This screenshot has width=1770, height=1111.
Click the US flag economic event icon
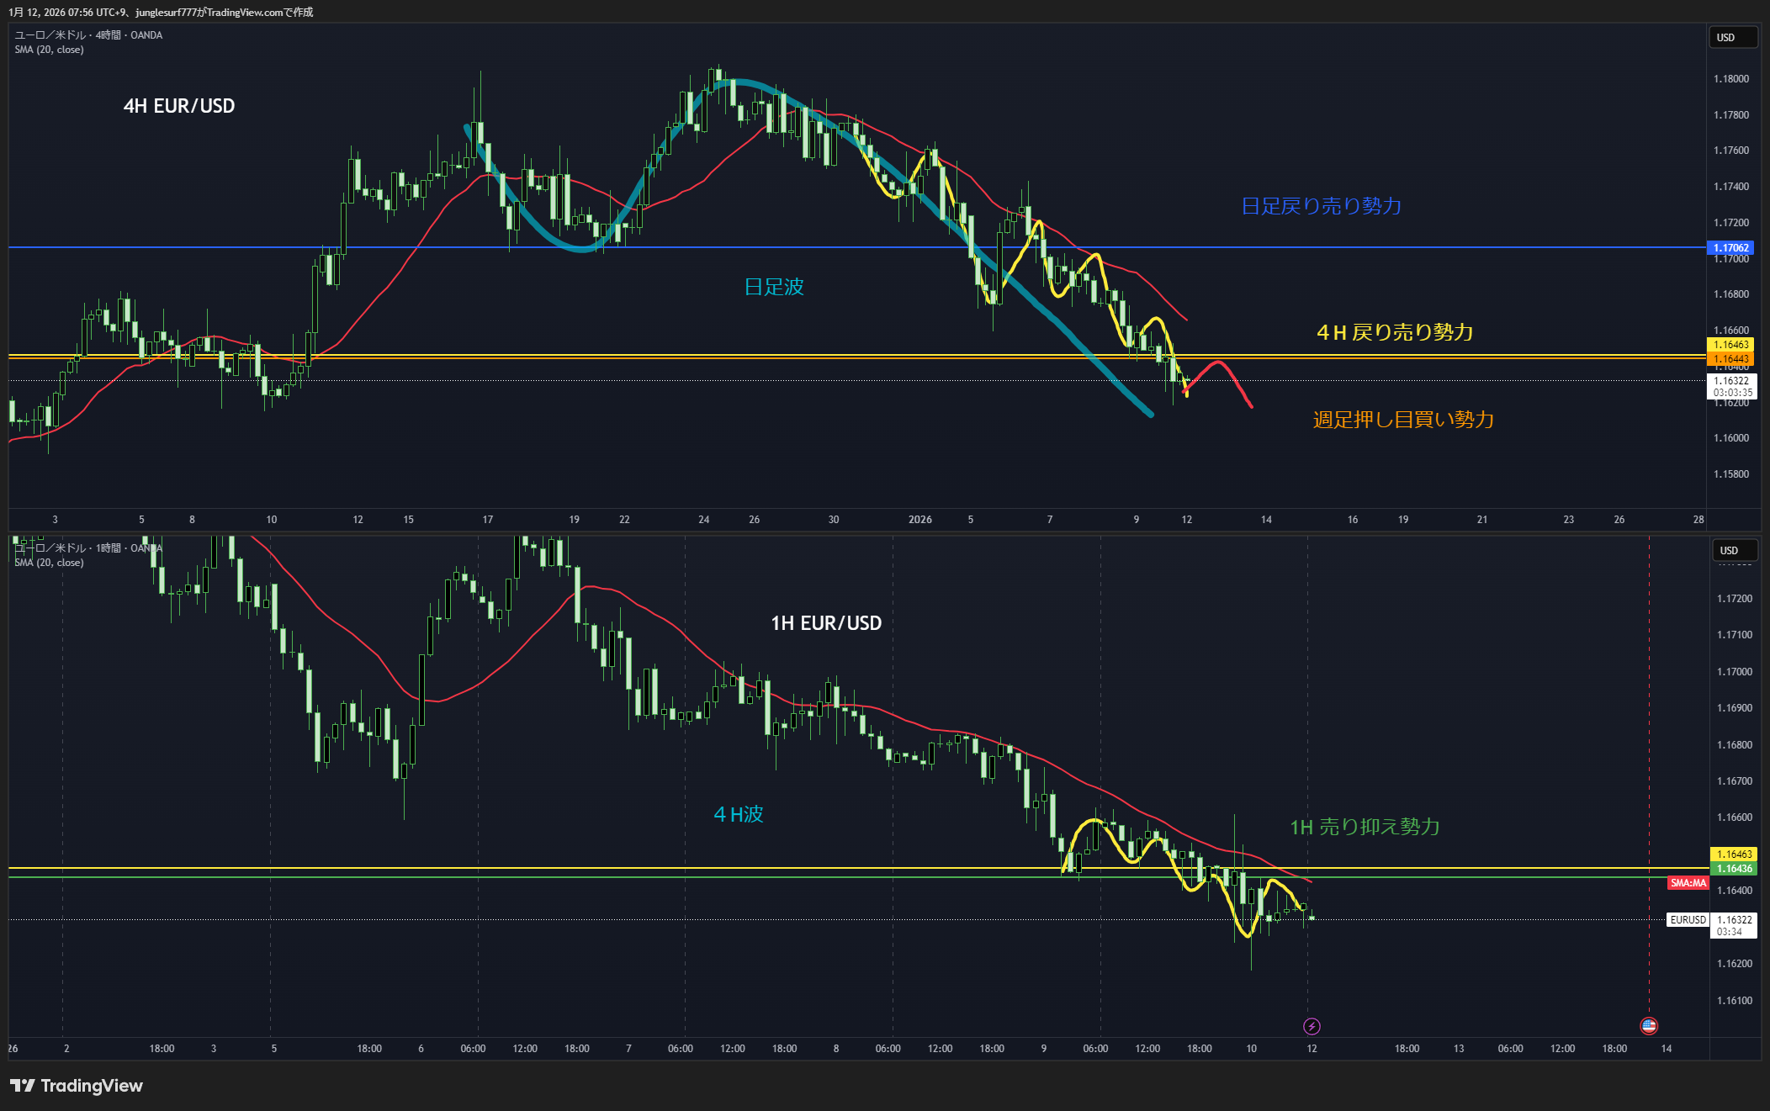(x=1649, y=1025)
